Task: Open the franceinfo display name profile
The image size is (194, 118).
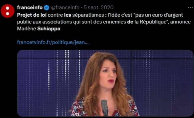Action: pyautogui.click(x=30, y=8)
